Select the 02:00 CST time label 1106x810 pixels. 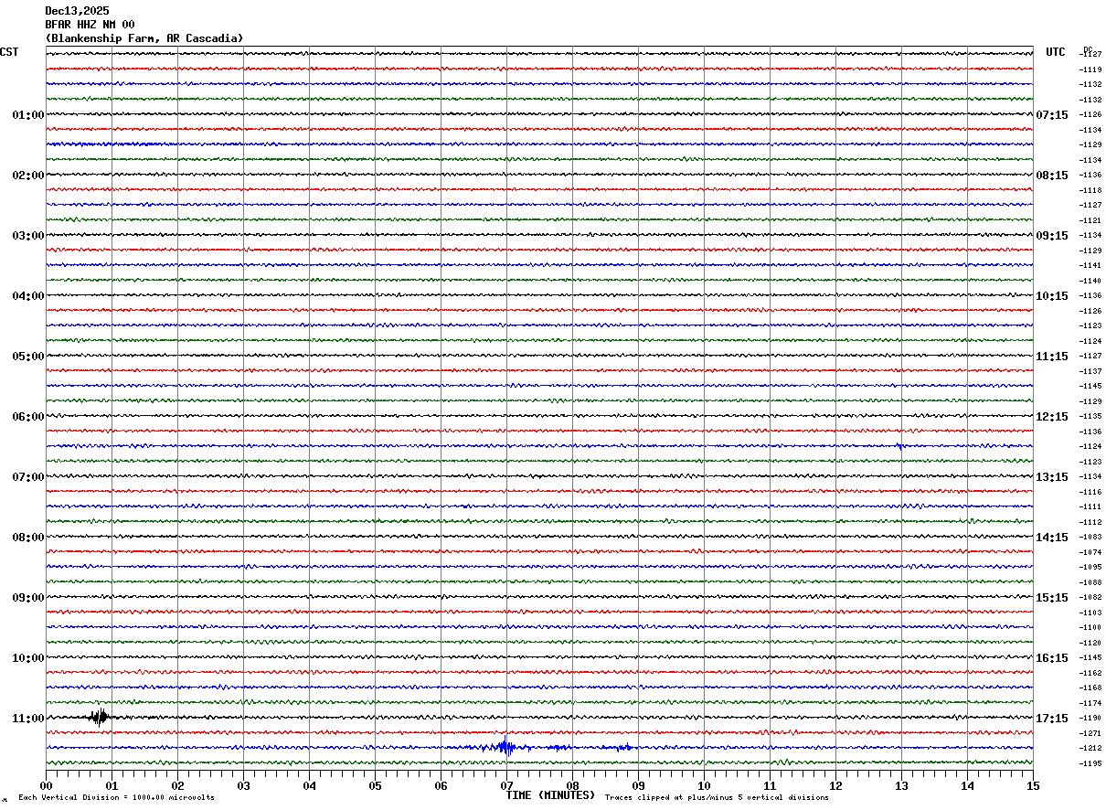coord(28,176)
